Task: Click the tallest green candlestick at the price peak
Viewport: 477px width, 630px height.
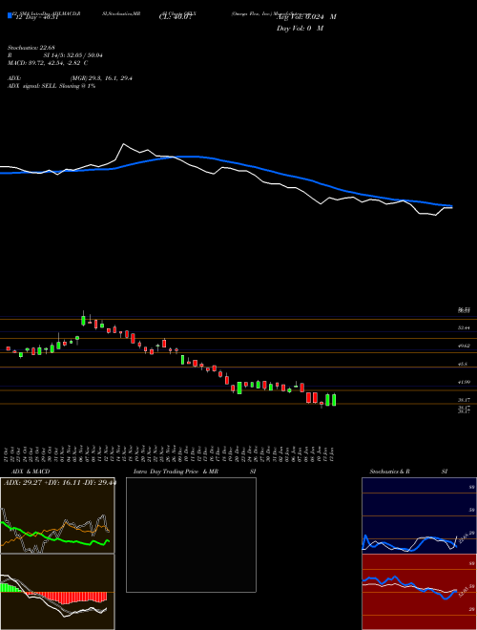Action: tap(83, 320)
